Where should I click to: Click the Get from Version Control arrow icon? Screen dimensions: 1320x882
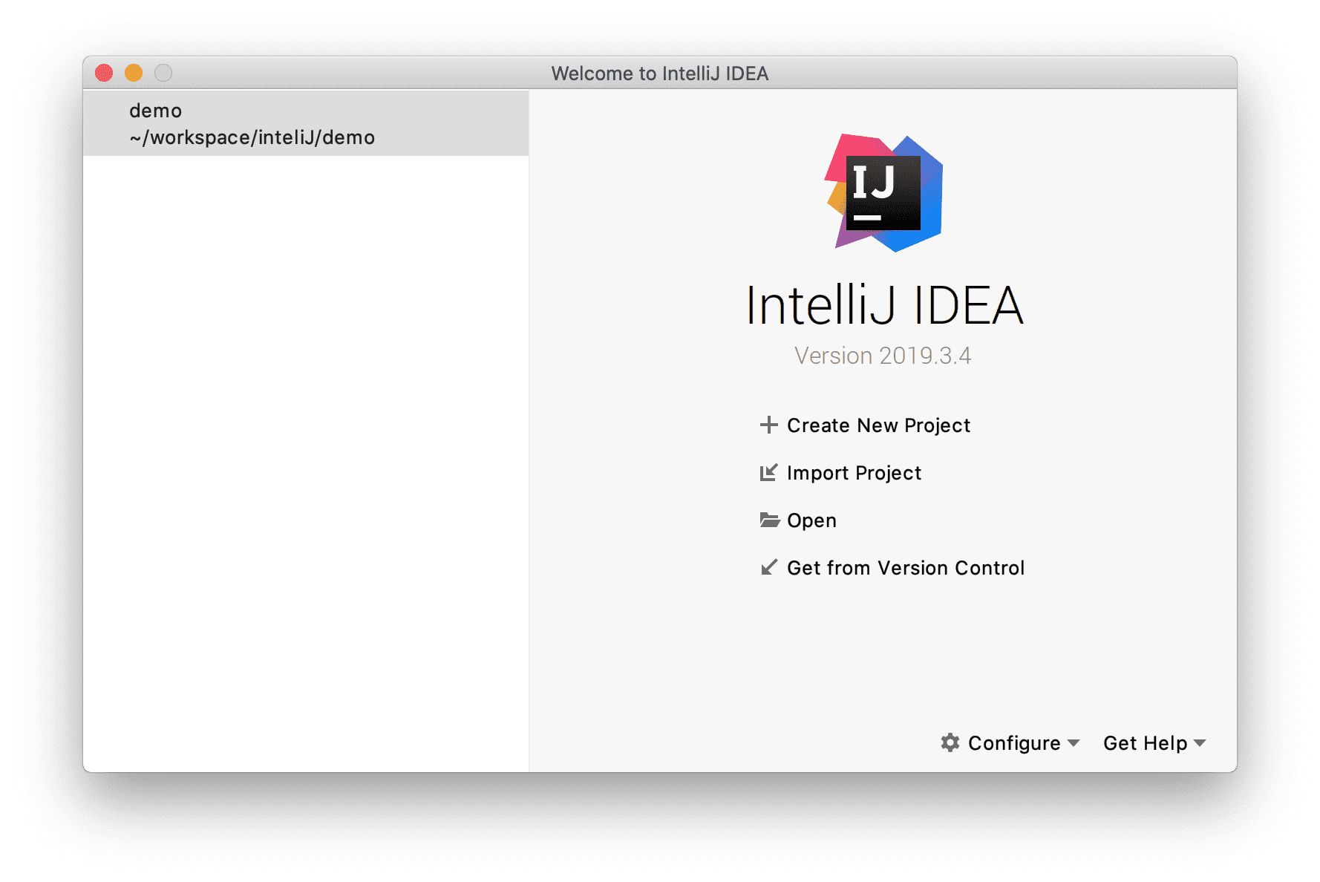(x=769, y=568)
